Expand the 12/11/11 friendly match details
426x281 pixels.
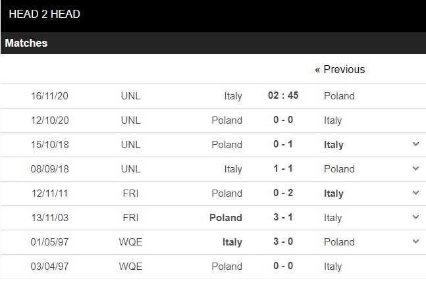tap(415, 193)
